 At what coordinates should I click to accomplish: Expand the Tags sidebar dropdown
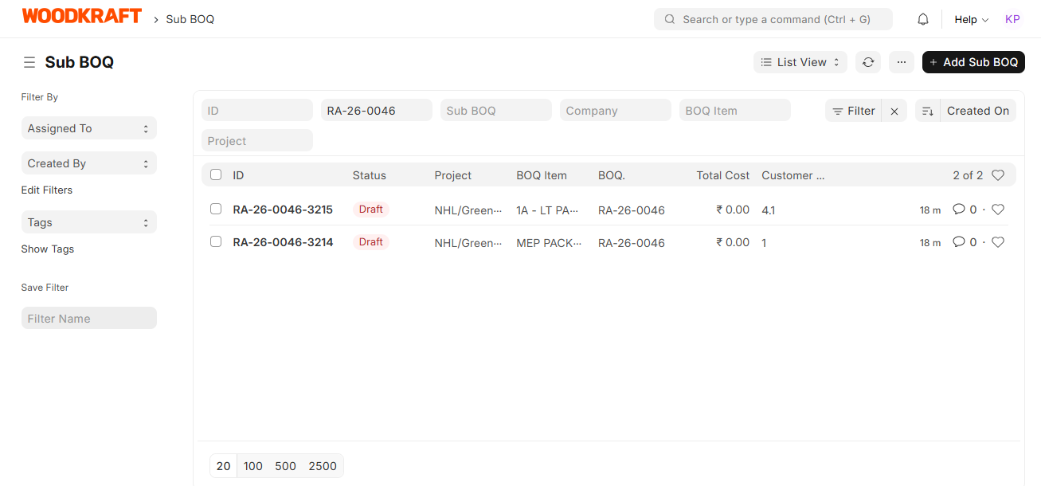coord(89,222)
